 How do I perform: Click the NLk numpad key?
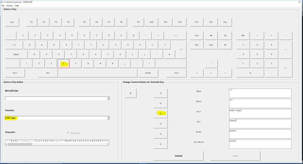point(243,35)
